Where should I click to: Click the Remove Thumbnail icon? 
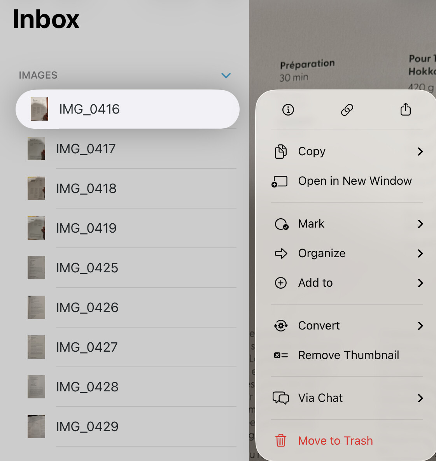pos(281,356)
